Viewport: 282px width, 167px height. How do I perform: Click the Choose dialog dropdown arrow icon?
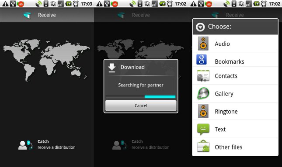click(x=200, y=27)
